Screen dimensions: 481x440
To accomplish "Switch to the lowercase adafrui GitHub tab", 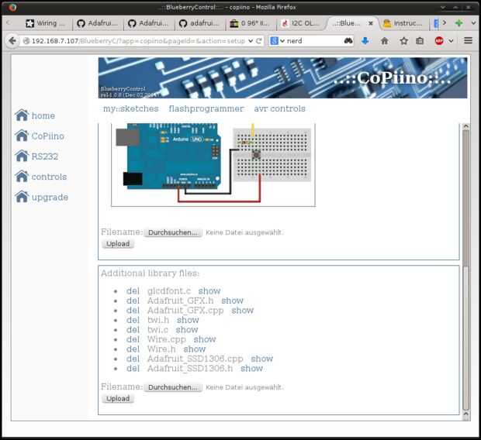I will click(x=199, y=23).
